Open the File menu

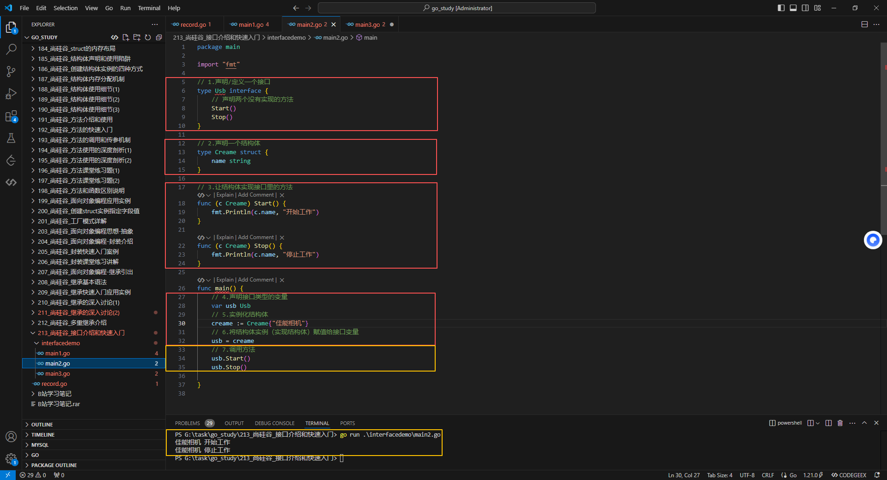(24, 8)
